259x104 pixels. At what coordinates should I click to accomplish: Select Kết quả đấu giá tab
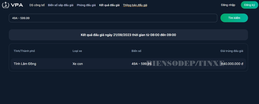click(109, 5)
